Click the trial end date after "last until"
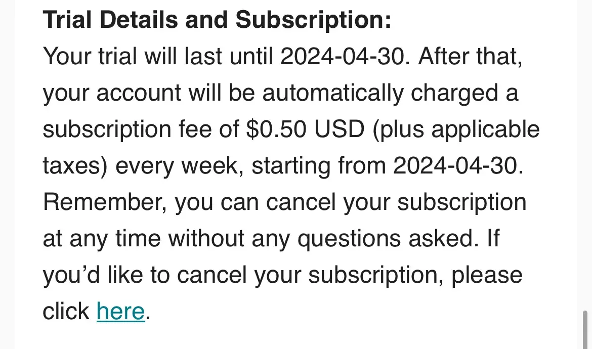 344,57
